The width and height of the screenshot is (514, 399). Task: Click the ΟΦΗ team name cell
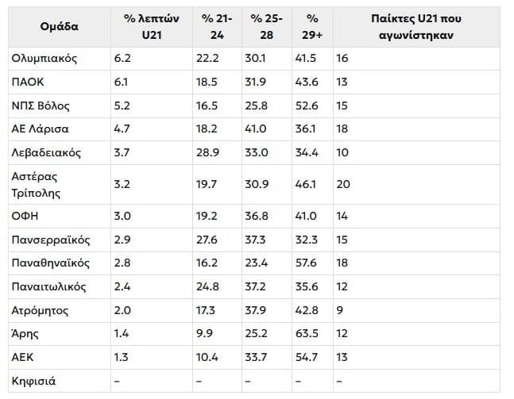[x=26, y=216]
